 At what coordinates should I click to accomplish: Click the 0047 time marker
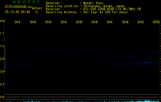[x=110, y=22]
